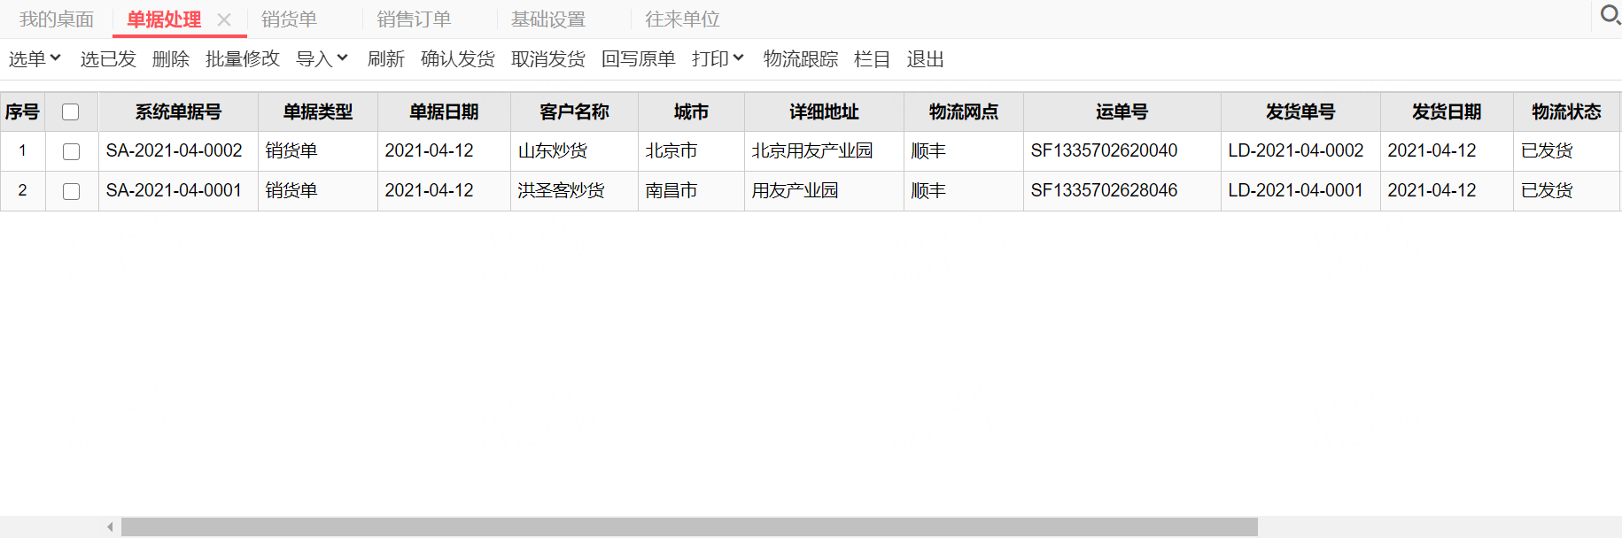
Task: Close the 单据处理 tab
Action: click(x=224, y=19)
